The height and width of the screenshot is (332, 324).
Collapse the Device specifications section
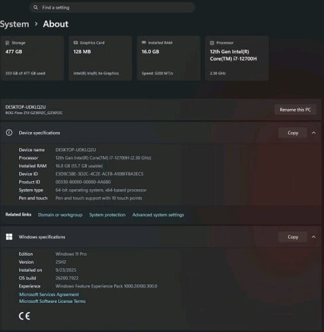(313, 133)
